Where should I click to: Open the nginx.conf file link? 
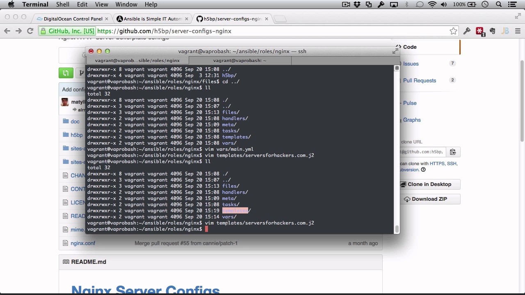83,243
